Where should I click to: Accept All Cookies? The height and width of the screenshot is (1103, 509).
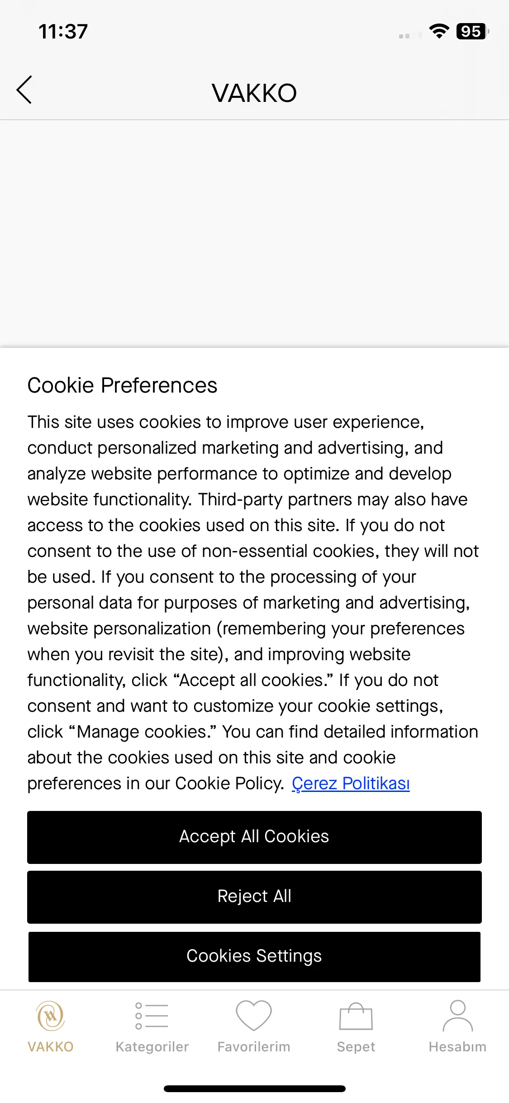tap(254, 837)
